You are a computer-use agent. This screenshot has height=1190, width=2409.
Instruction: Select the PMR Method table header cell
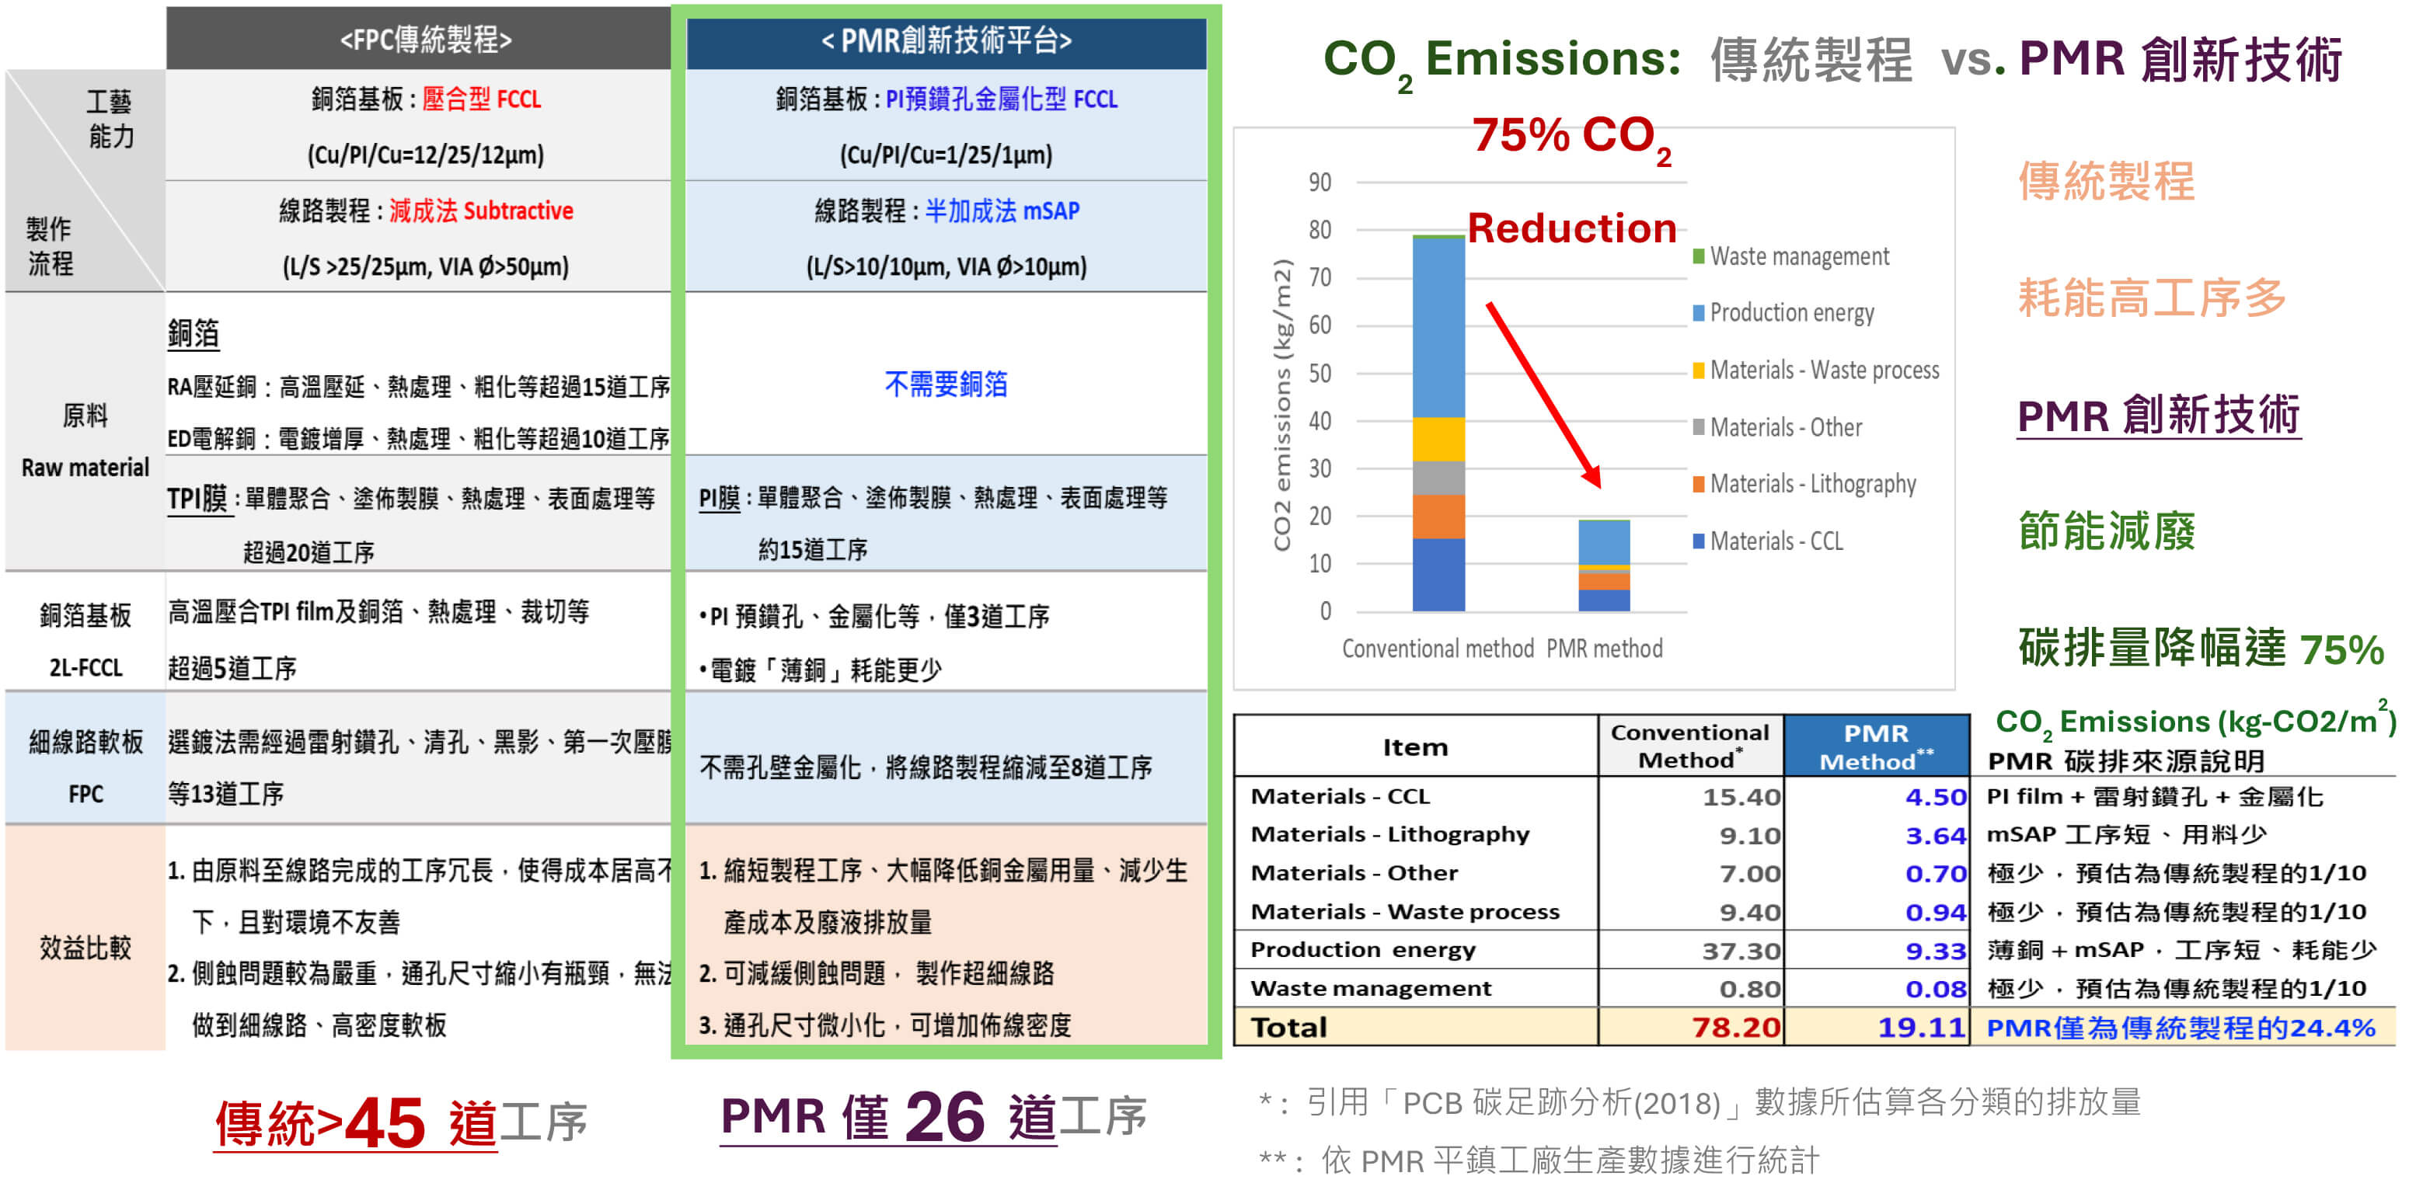point(1876,746)
